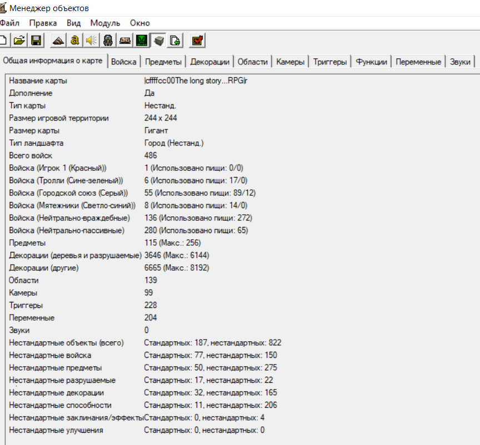Click the Размер карты value 'Гигант'
Image resolution: width=480 pixels, height=445 pixels.
(x=156, y=130)
